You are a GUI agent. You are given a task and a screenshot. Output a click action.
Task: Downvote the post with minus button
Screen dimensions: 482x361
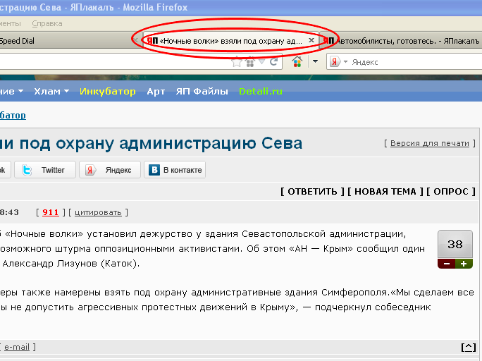point(447,264)
